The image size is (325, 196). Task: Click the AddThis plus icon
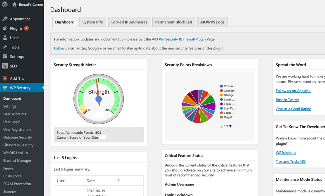tap(5, 78)
